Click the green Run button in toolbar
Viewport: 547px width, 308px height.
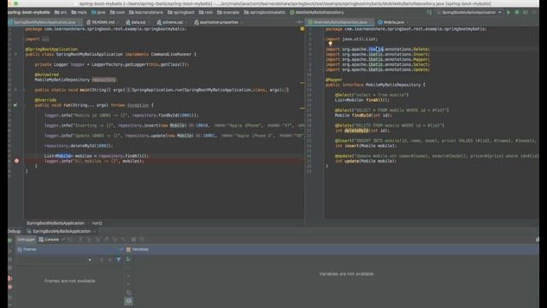[509, 12]
